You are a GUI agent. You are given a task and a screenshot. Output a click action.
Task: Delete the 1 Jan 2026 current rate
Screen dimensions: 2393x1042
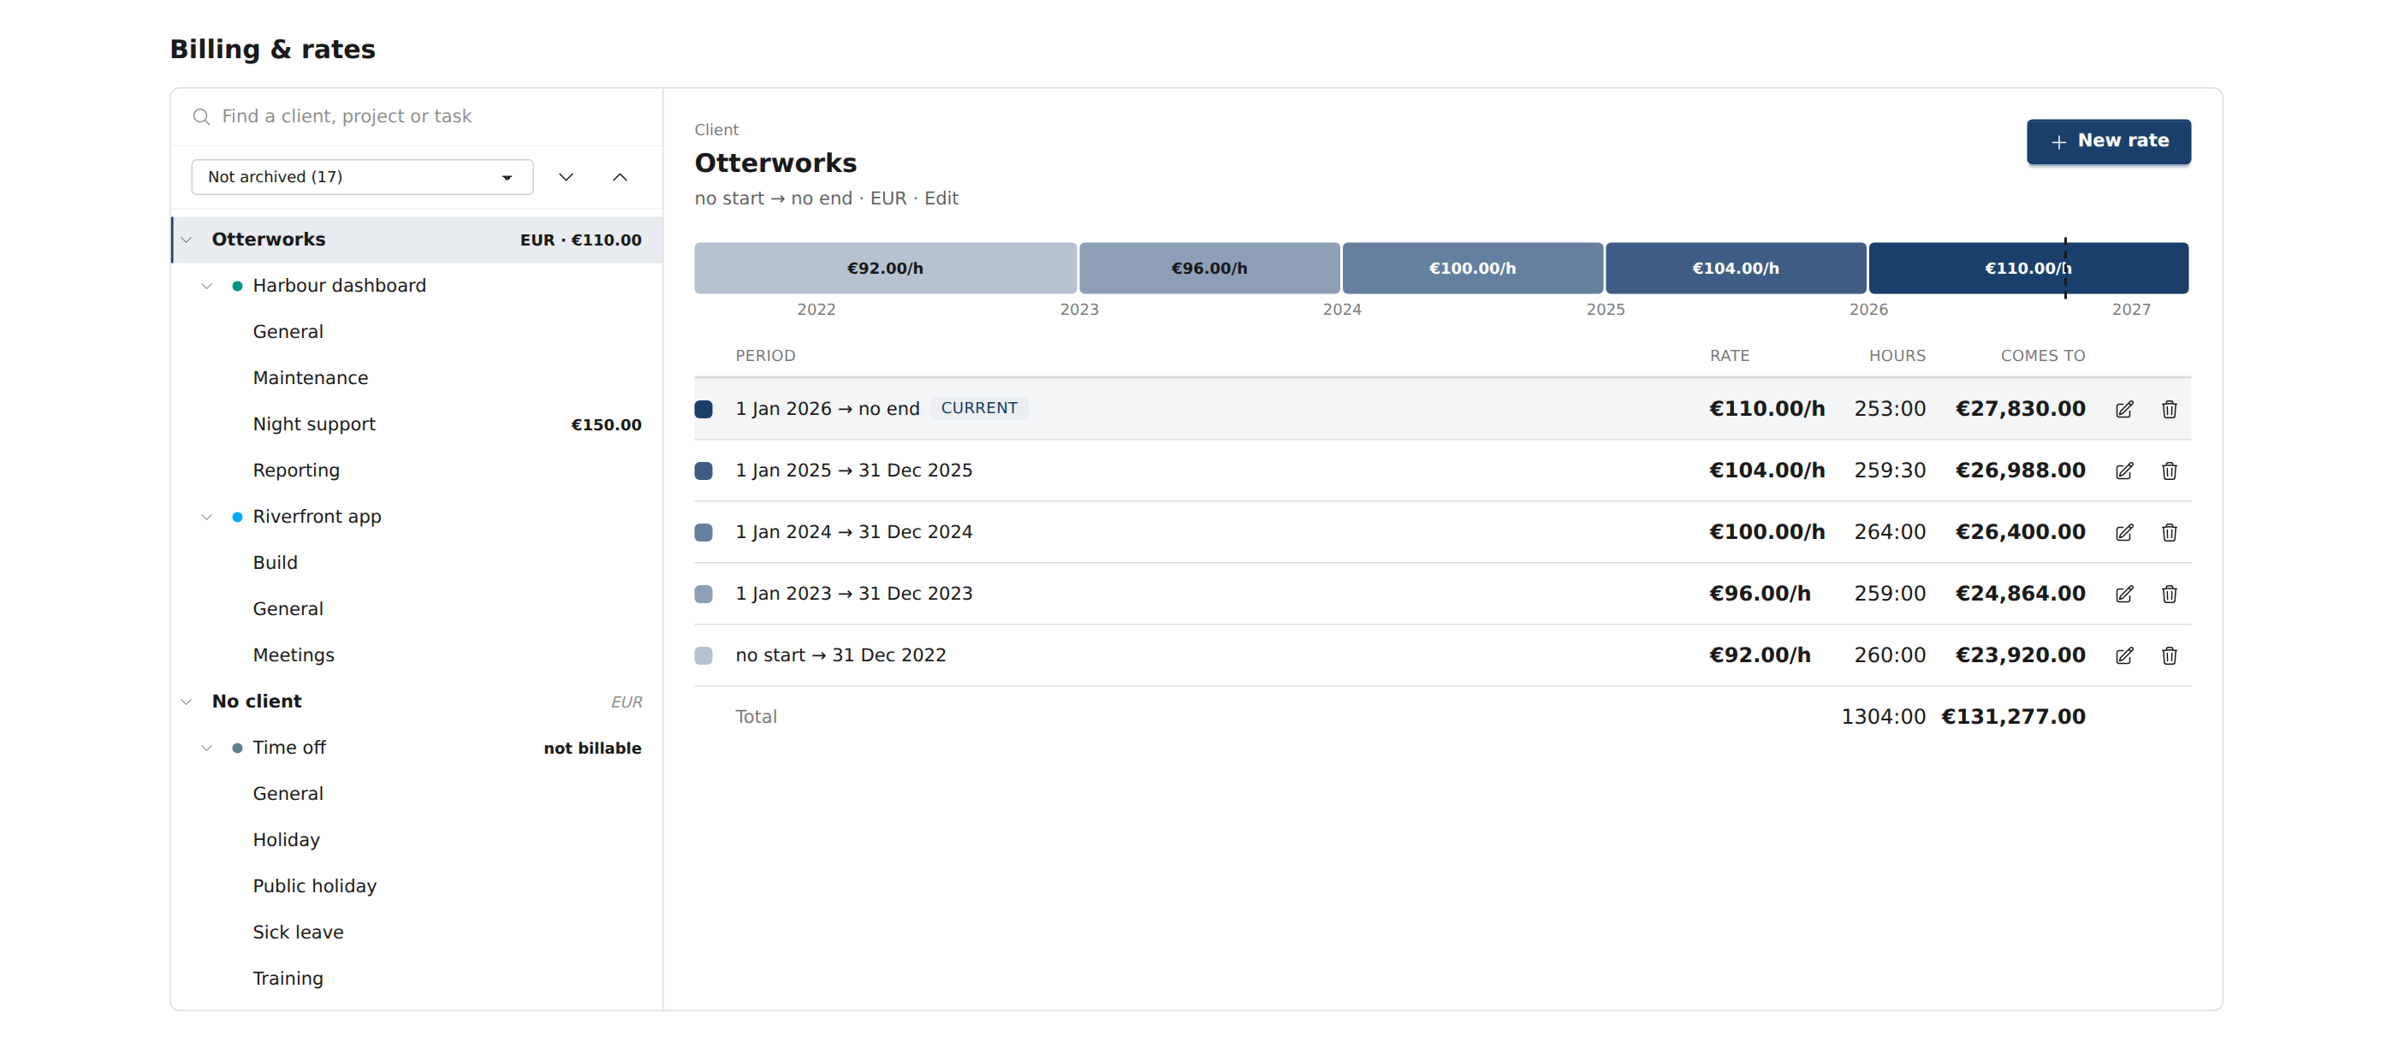[x=2168, y=409]
